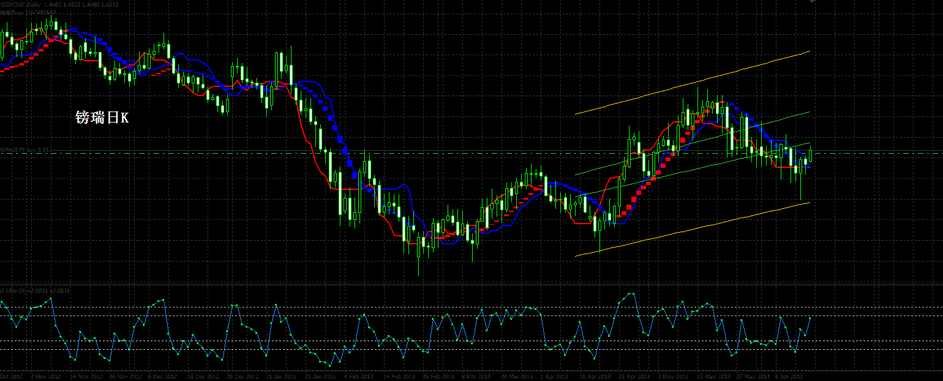Click the '6 Jun 2013' date label
The height and width of the screenshot is (381, 943).
(x=790, y=377)
